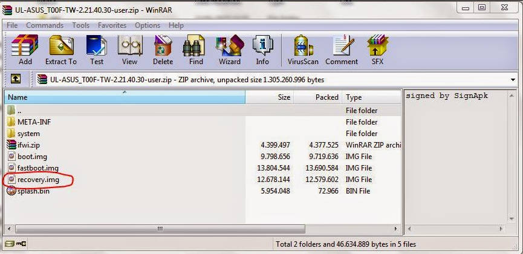Screen dimensions: 523x254
Task: Sort by the Packed column header
Action: click(x=318, y=97)
